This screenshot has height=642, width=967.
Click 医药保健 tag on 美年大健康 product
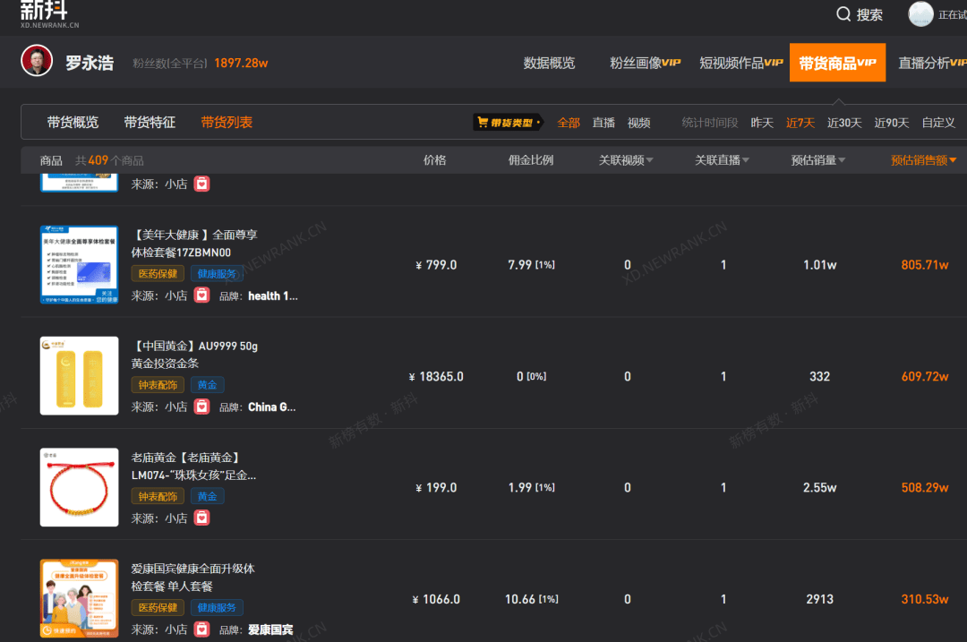(x=158, y=274)
